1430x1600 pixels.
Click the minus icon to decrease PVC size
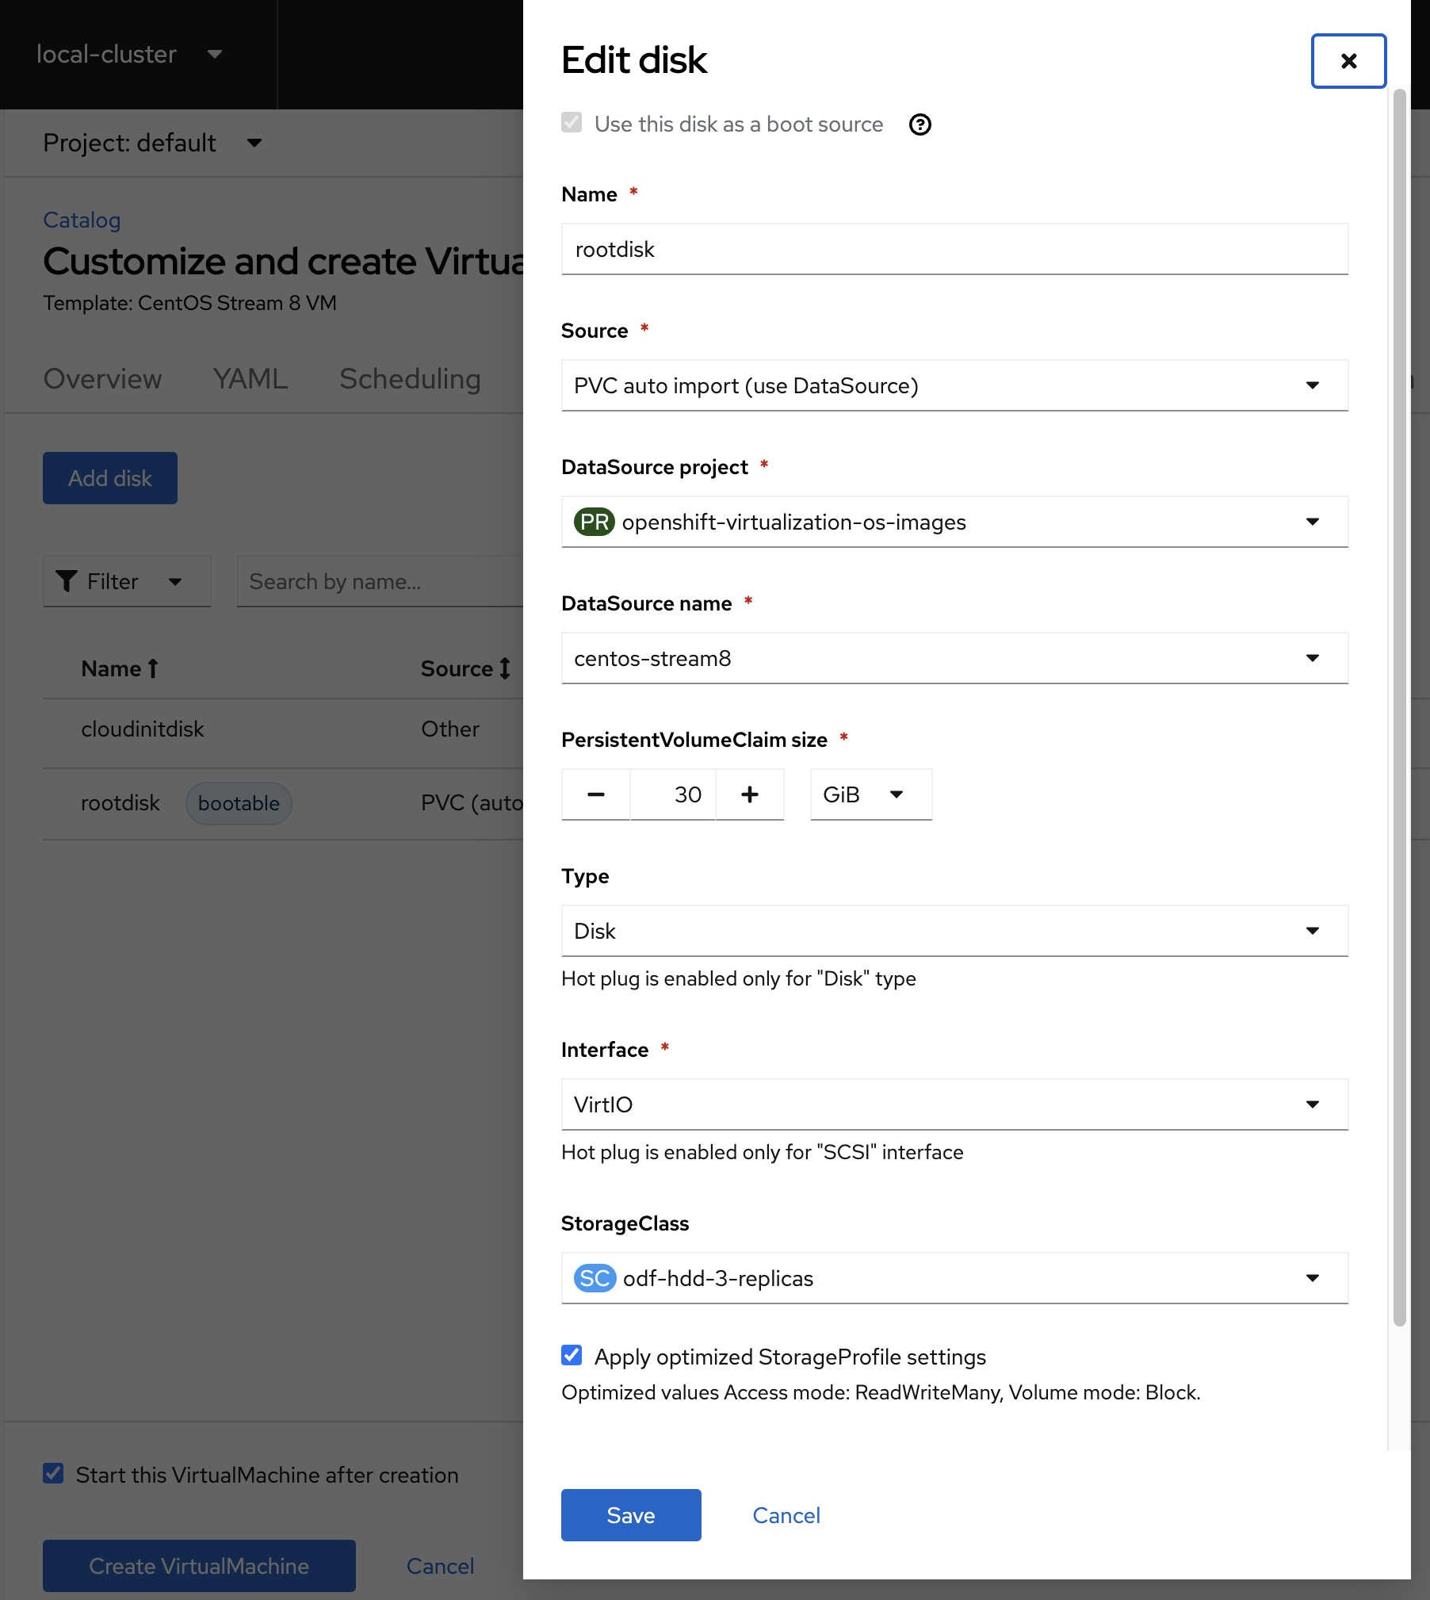tap(596, 794)
